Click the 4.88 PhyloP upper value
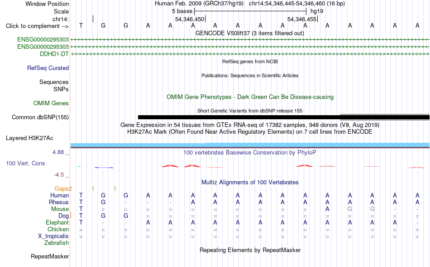This screenshot has width=430, height=267. pyautogui.click(x=58, y=152)
